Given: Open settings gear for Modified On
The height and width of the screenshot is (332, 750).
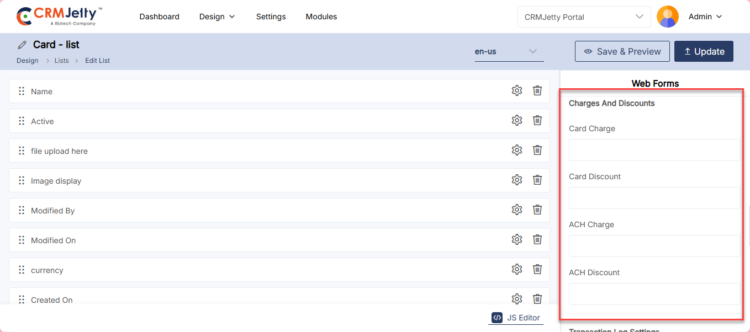Looking at the screenshot, I should coord(516,240).
